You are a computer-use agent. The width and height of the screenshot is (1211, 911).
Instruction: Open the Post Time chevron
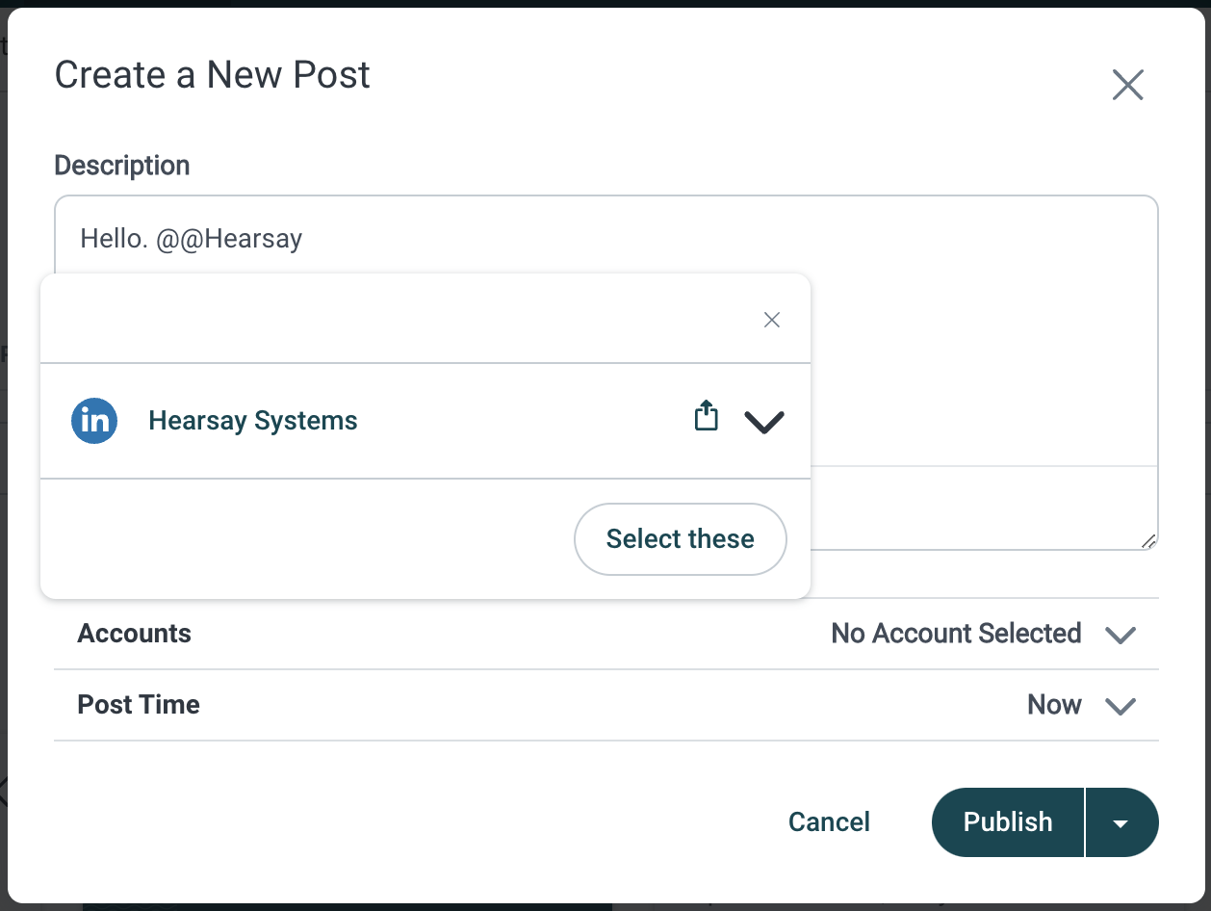(1121, 706)
